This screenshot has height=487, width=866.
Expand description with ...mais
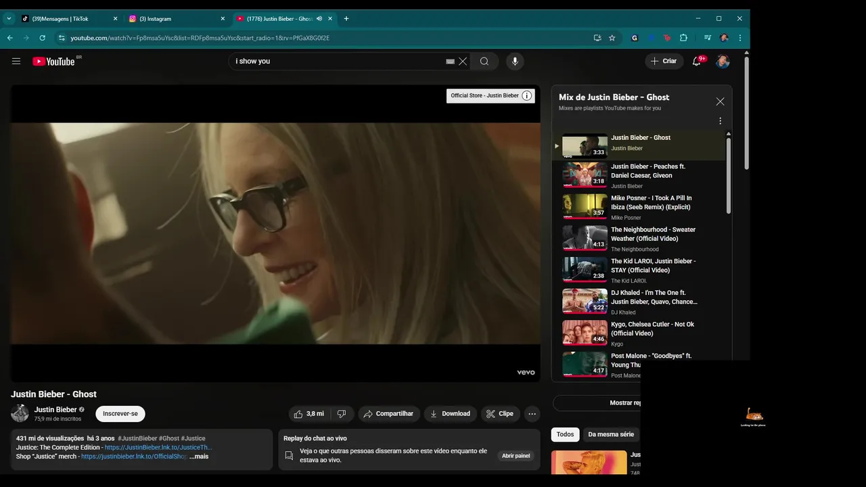tap(199, 457)
